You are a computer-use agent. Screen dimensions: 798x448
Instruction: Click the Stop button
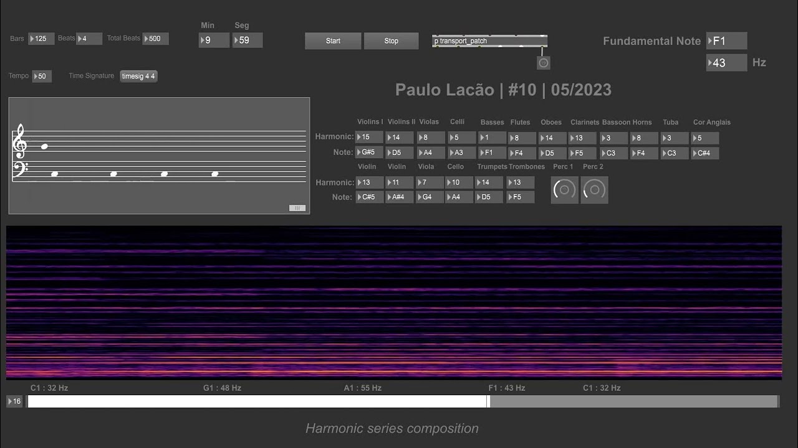point(391,41)
